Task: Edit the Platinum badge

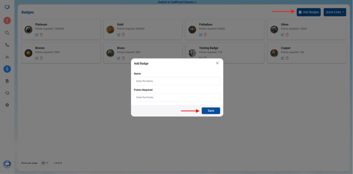Action: [x=37, y=35]
